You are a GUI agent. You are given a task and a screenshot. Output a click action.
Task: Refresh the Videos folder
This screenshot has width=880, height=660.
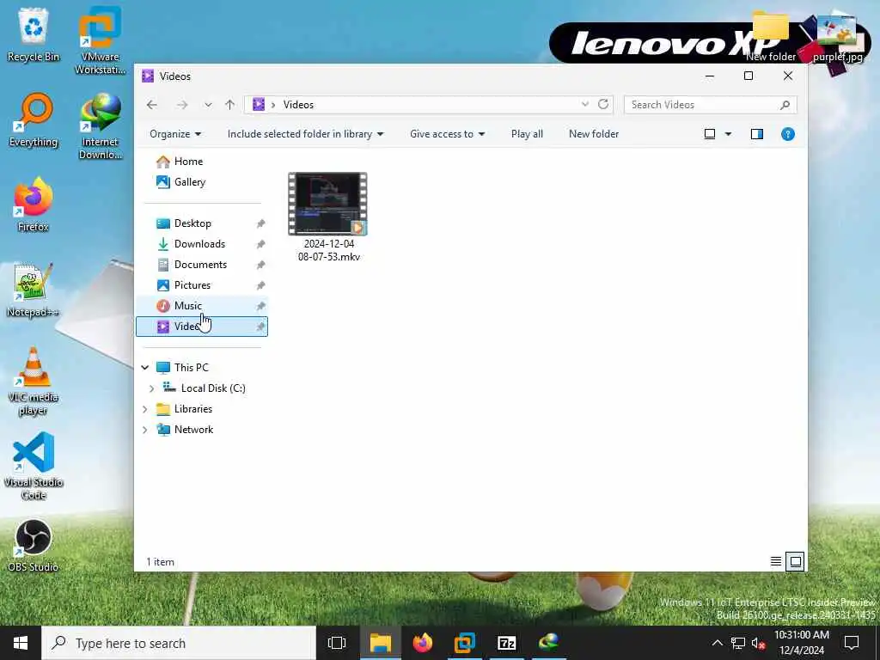603,104
